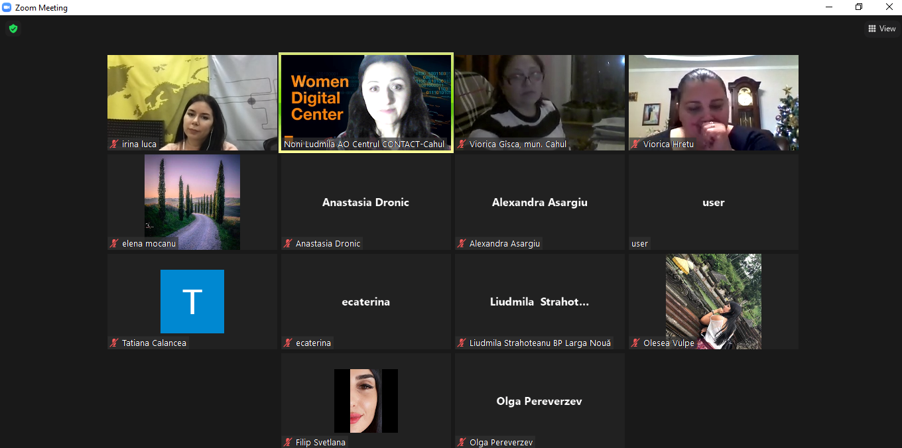Click the Zoom logo in title bar
This screenshot has width=902, height=448.
pyautogui.click(x=7, y=8)
